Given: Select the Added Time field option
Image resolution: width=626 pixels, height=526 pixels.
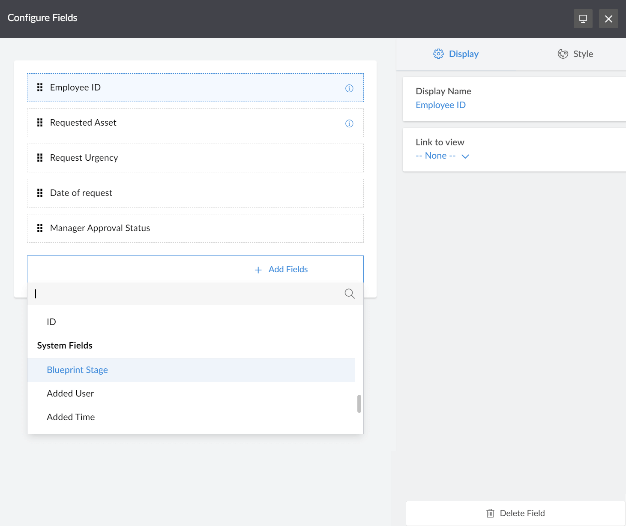Looking at the screenshot, I should pos(71,417).
